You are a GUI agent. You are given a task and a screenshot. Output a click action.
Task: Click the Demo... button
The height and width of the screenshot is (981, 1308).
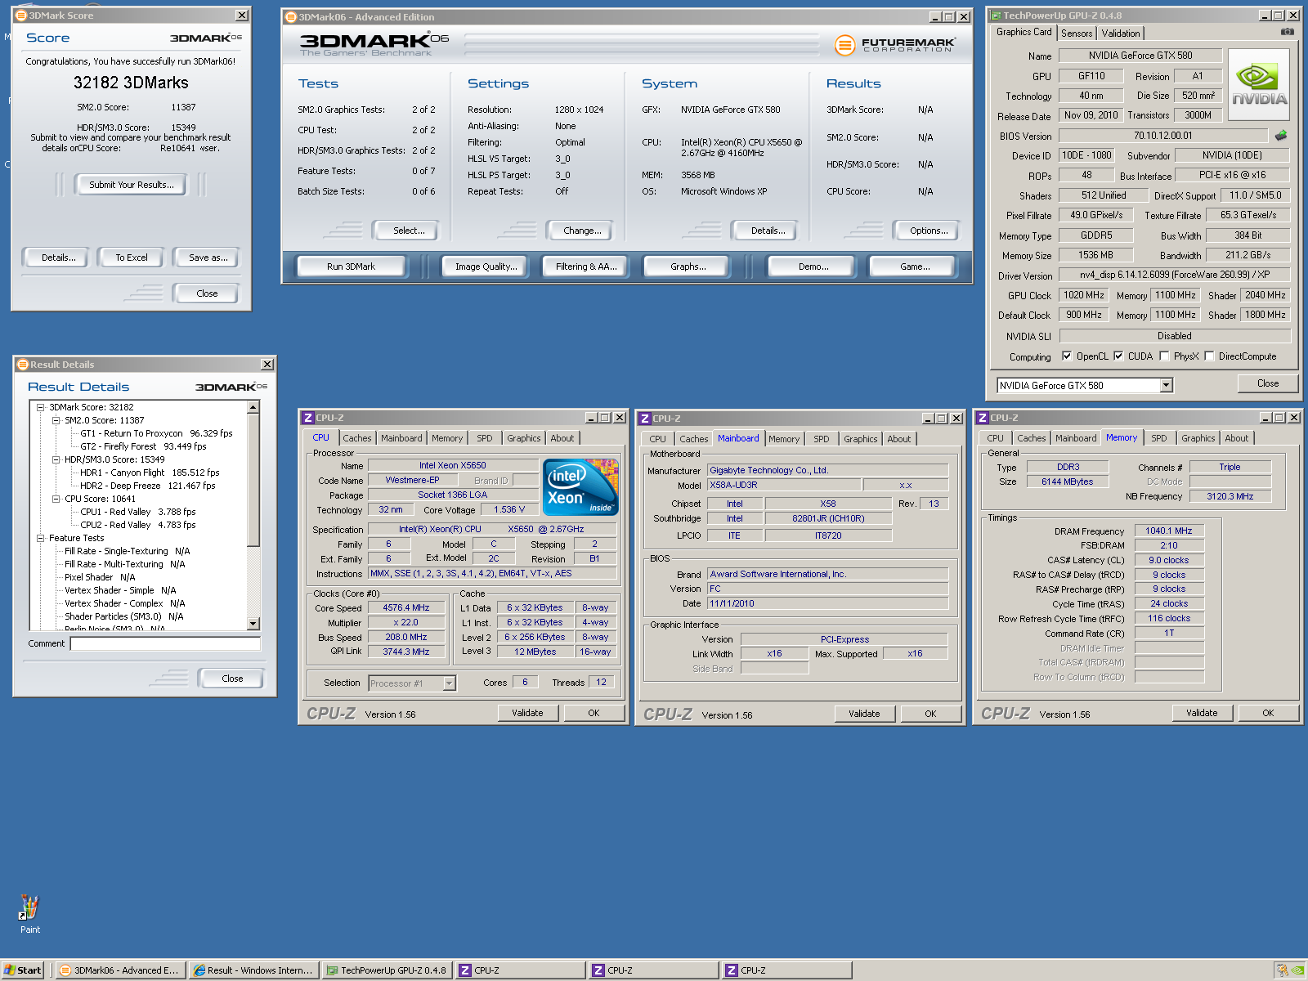click(813, 267)
